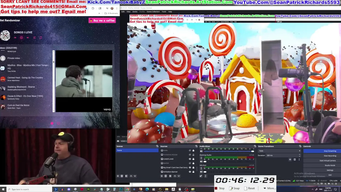Viewport: 341px width, 192px height.
Task: Open scene filters icon in Scenes dock
Action: [126, 176]
